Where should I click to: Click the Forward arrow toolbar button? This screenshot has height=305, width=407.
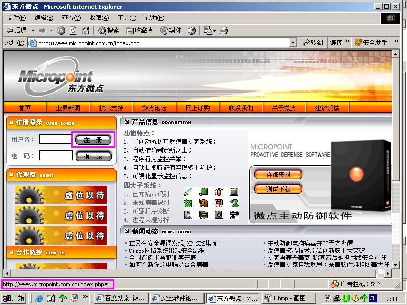[x=42, y=30]
